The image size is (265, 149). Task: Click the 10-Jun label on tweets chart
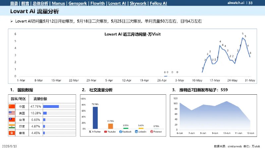227,133
